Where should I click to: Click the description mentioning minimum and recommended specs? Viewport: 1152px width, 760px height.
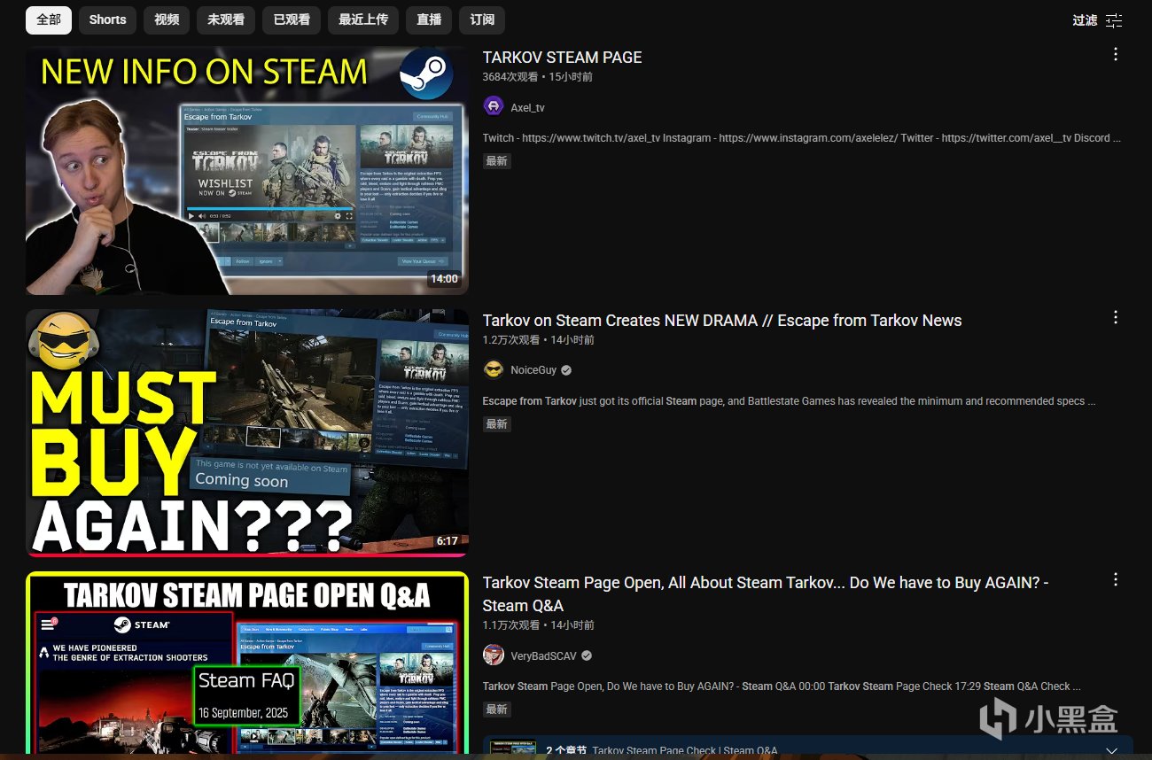click(789, 401)
